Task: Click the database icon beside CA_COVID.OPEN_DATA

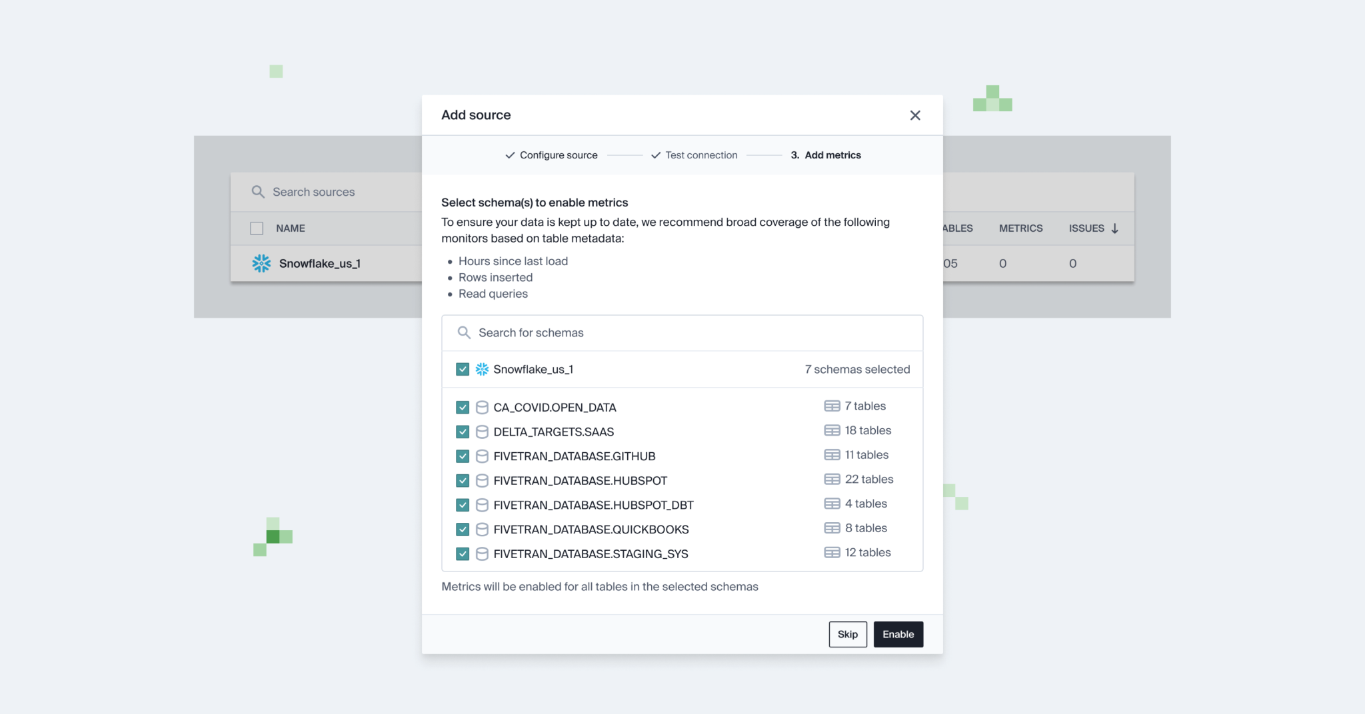Action: [482, 407]
